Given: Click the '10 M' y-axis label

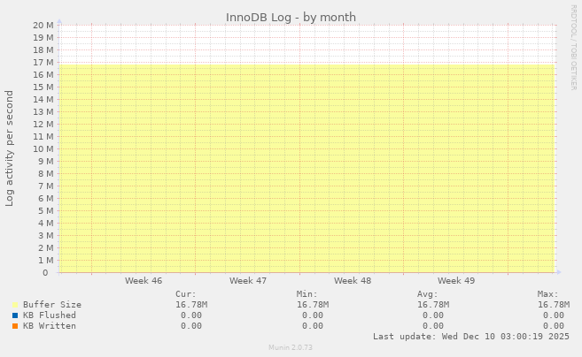Looking at the screenshot, I should point(43,148).
